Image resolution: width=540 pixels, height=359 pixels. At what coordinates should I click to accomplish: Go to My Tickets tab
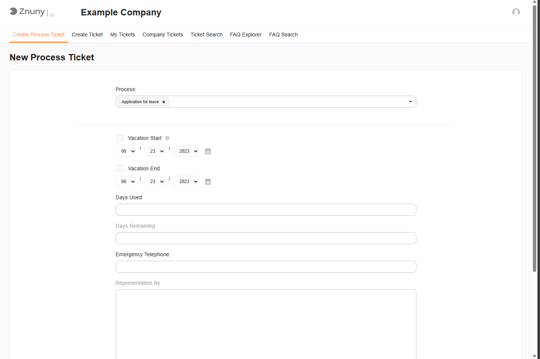pos(123,35)
